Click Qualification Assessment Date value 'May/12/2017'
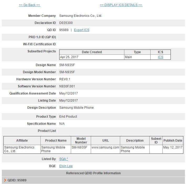Viewport: 186px width, 184px height. point(68,93)
